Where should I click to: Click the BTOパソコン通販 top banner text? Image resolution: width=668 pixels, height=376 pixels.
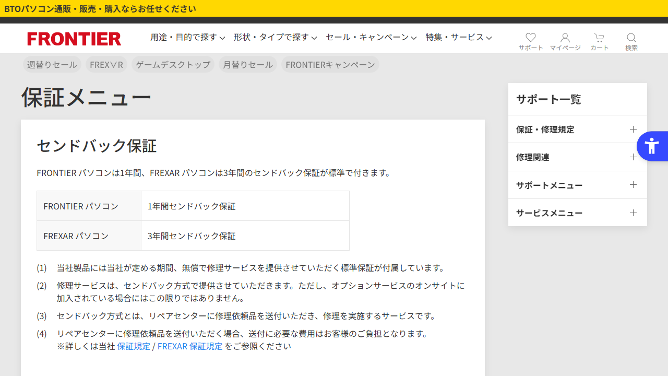tap(100, 8)
